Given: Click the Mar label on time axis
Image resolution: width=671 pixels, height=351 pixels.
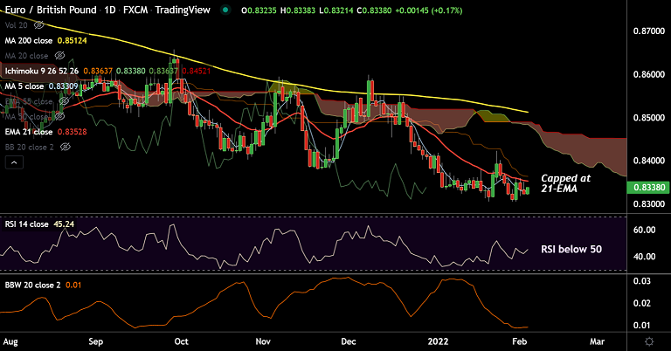Looking at the screenshot, I should click(x=597, y=341).
